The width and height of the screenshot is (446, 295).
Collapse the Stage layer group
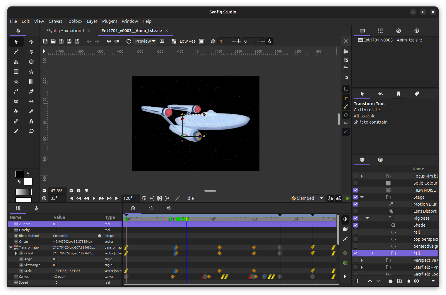tap(362, 197)
